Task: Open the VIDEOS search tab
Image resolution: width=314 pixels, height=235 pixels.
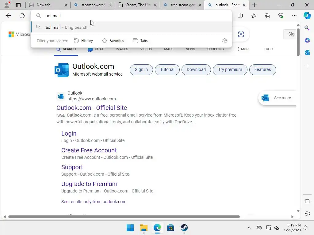Action: 146,49
